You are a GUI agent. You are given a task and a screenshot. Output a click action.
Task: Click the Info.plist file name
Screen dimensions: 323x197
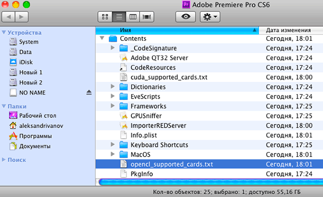[144, 136]
